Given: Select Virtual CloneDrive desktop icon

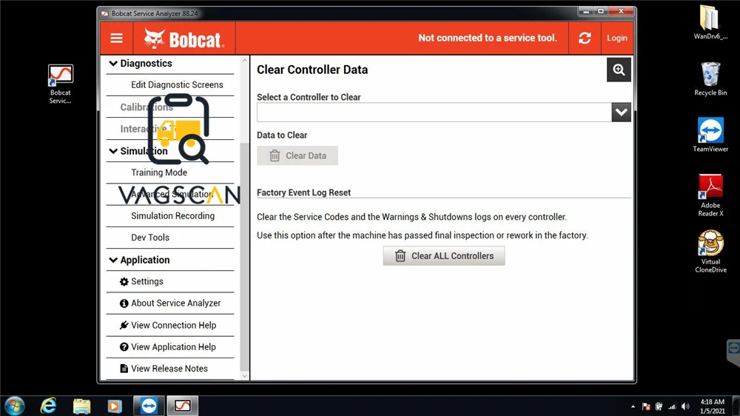Looking at the screenshot, I should 710,252.
